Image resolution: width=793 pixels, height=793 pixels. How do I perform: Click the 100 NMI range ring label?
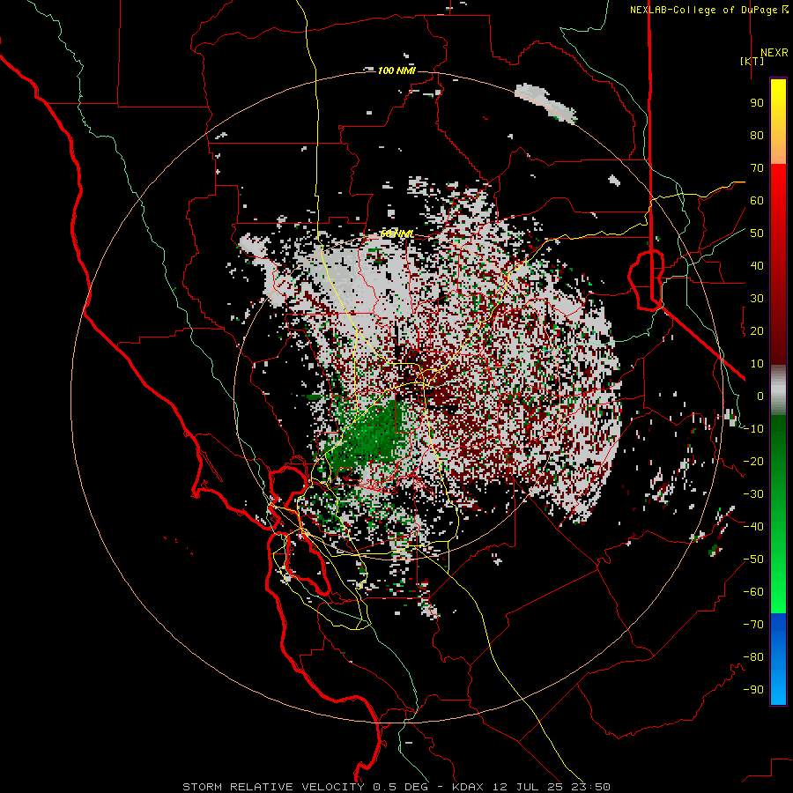[x=396, y=70]
